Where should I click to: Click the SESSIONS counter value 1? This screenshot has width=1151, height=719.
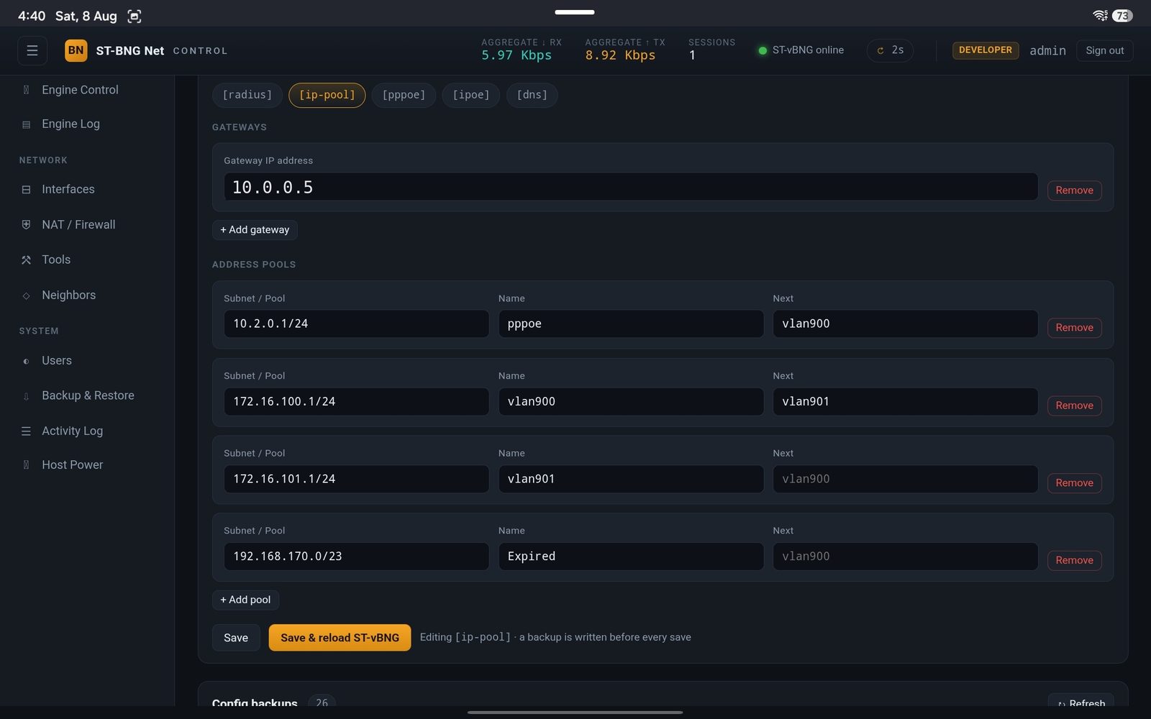(692, 55)
